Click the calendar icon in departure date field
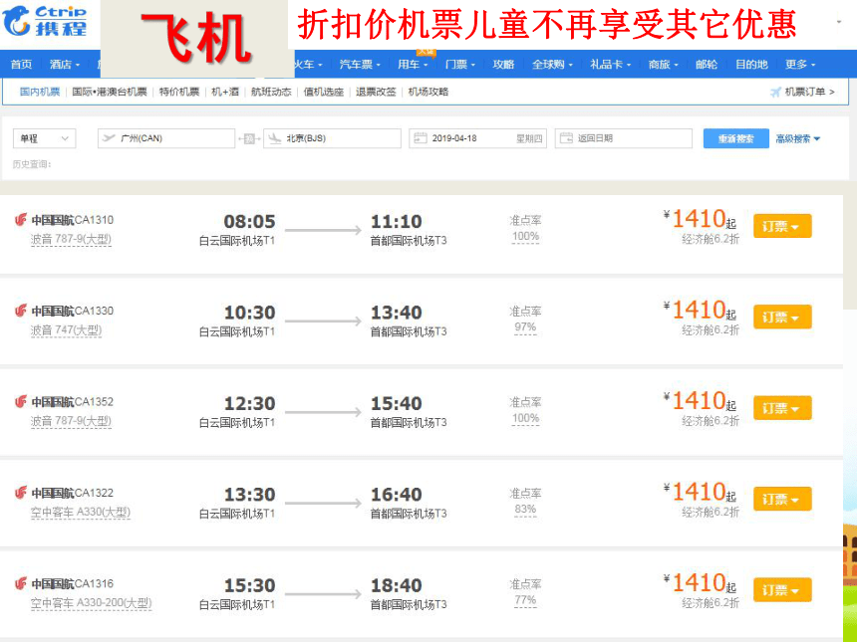Image resolution: width=857 pixels, height=642 pixels. click(x=420, y=138)
